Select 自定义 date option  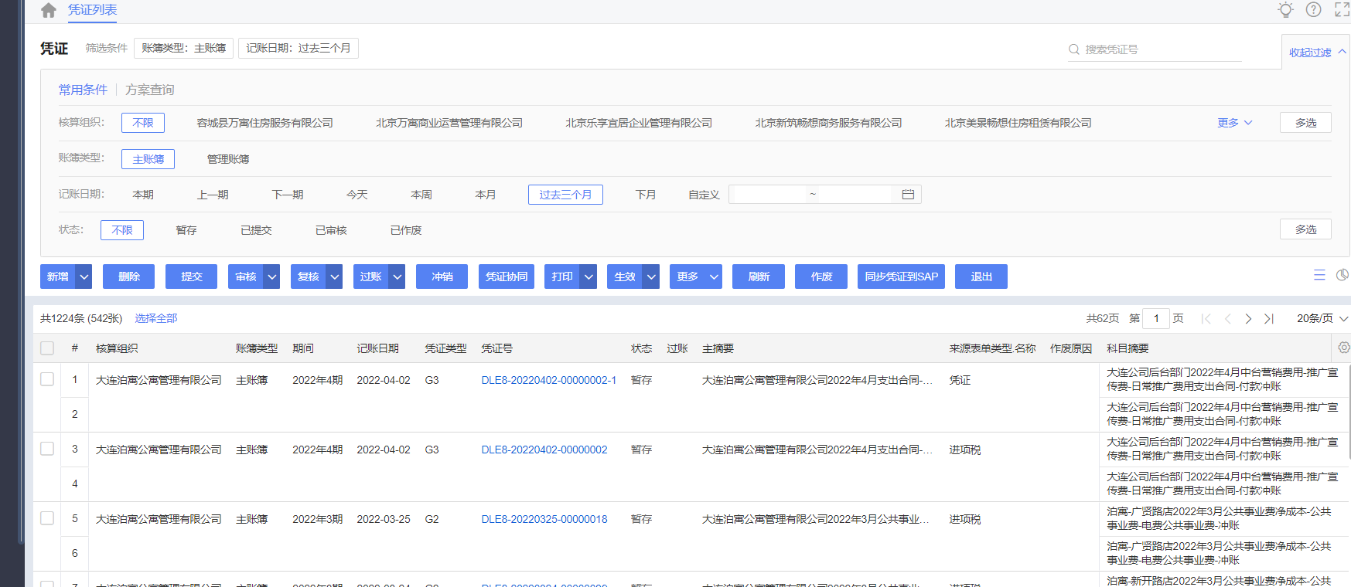point(704,195)
